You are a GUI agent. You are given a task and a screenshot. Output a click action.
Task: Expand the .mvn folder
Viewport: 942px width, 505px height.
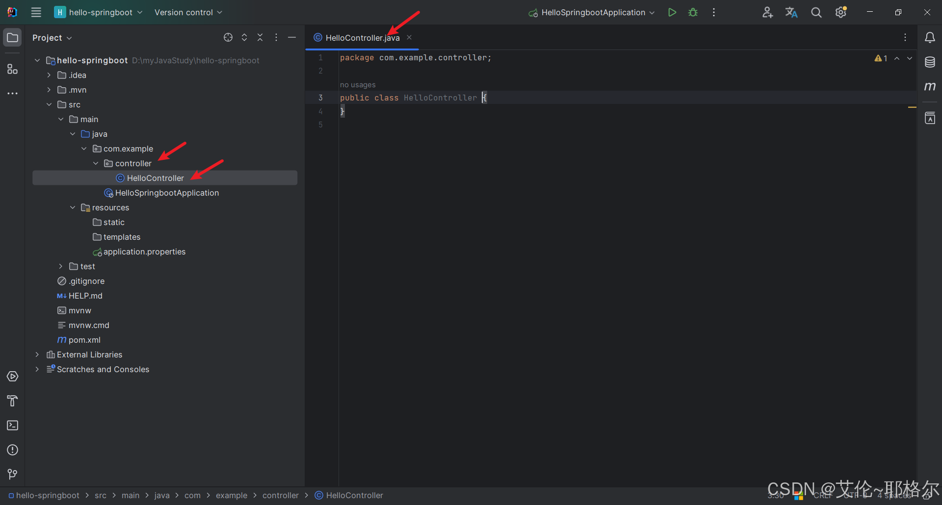tap(49, 90)
